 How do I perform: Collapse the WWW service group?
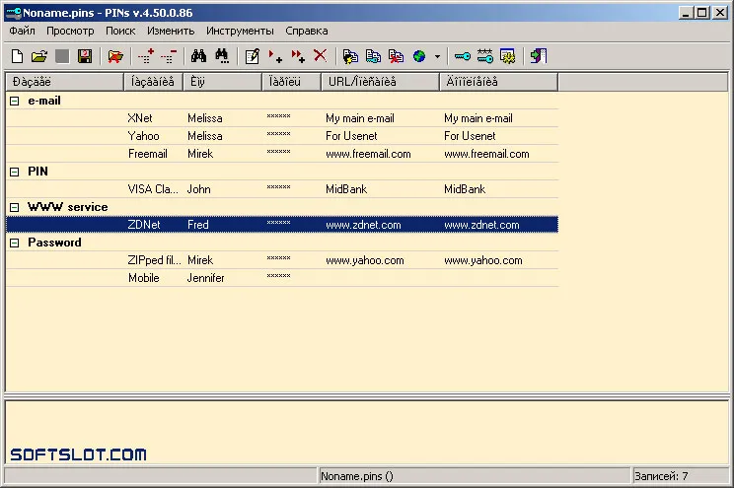point(15,207)
